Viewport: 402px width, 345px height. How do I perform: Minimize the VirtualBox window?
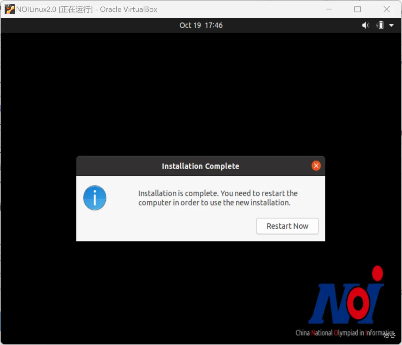click(x=329, y=9)
